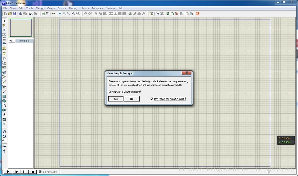This screenshot has width=298, height=176.
Task: Select the 2D Graphics Markers tool
Action: click(x=4, y=124)
